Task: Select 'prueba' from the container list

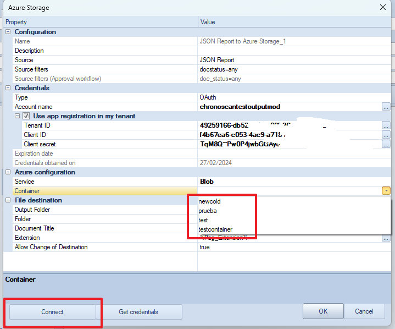Action: (x=209, y=211)
